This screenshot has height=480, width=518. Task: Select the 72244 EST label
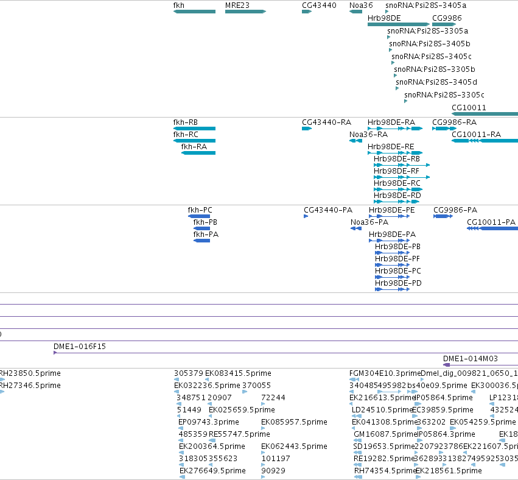273,398
